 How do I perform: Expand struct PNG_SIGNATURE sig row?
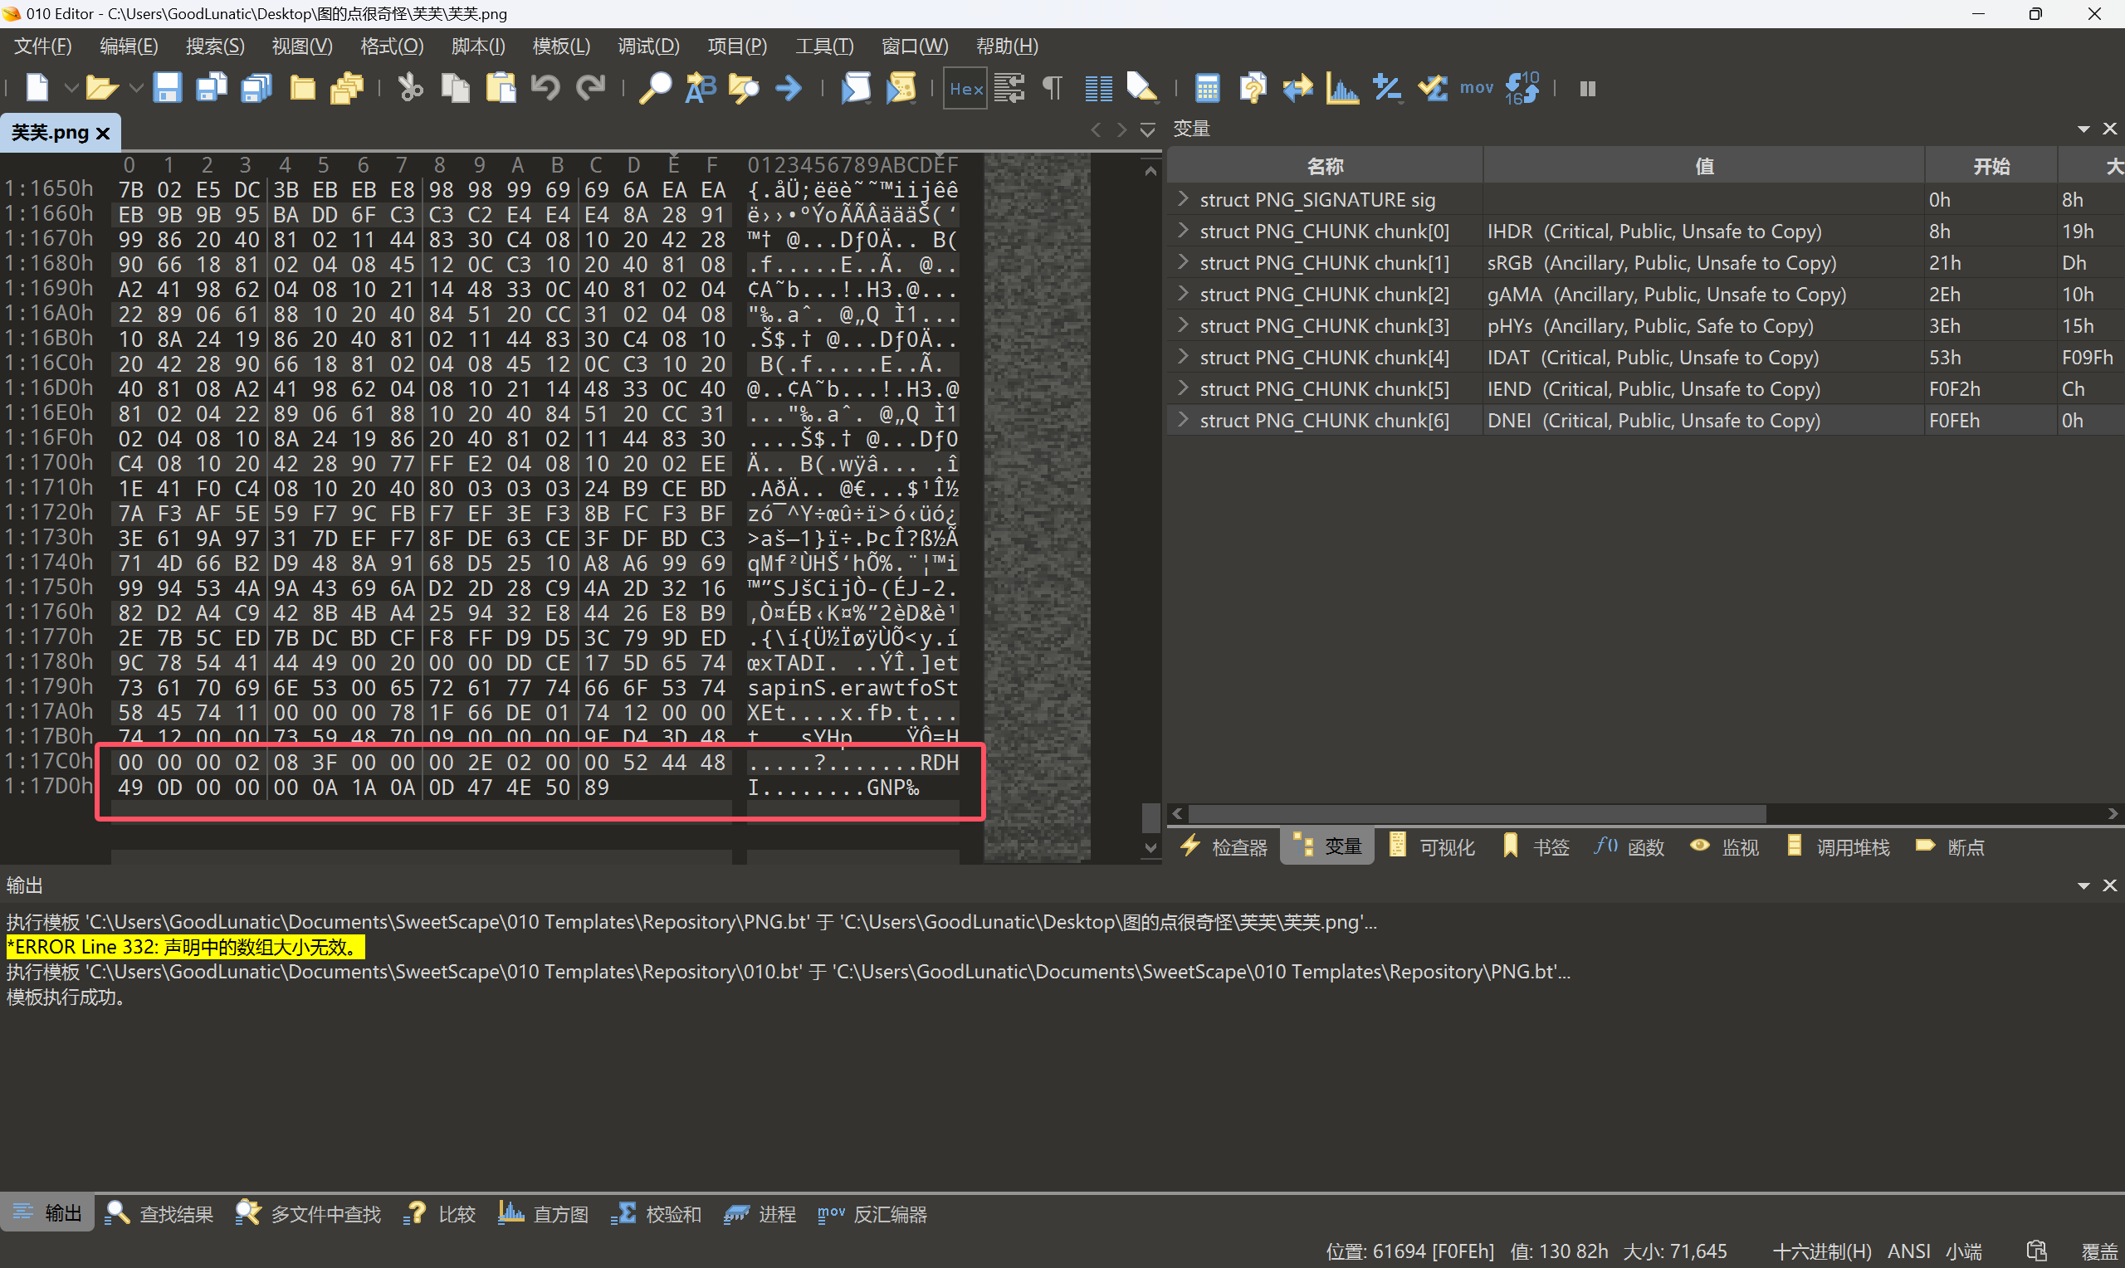click(1184, 199)
